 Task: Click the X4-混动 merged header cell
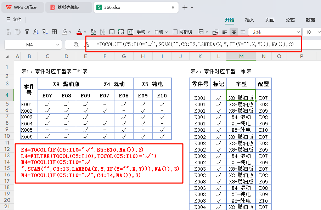tap(114, 84)
